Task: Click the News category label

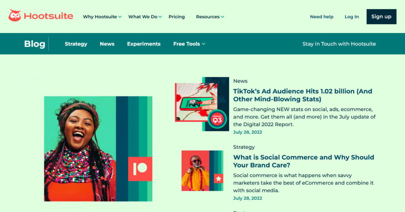Action: point(240,81)
